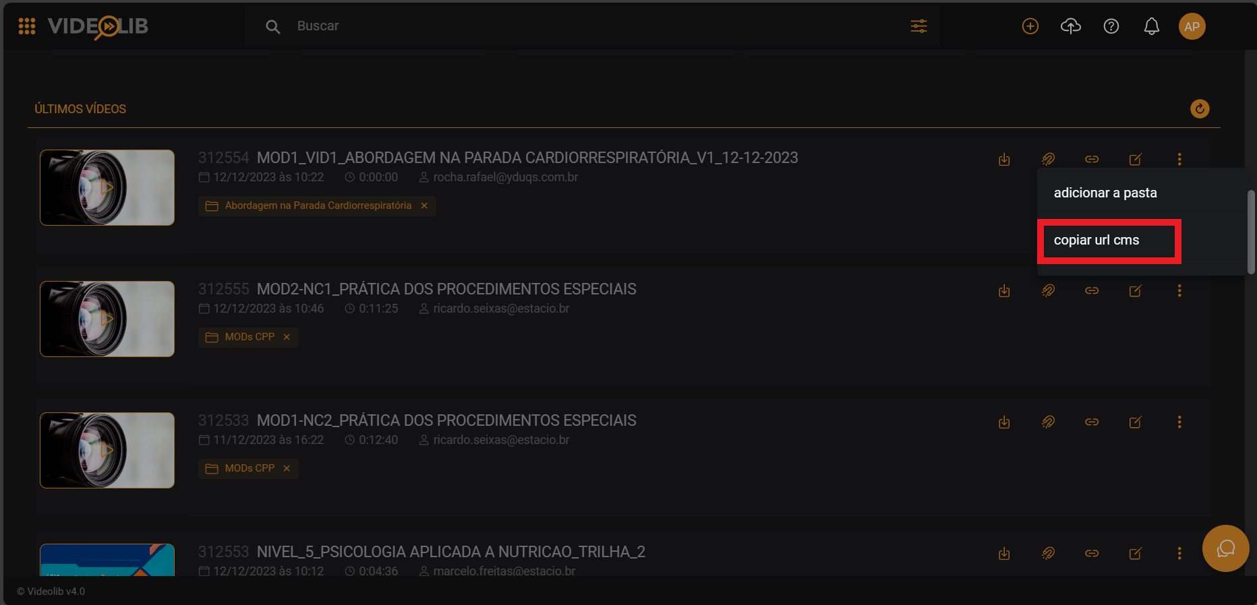Edit video 312553
The height and width of the screenshot is (605, 1257).
[x=1136, y=553]
